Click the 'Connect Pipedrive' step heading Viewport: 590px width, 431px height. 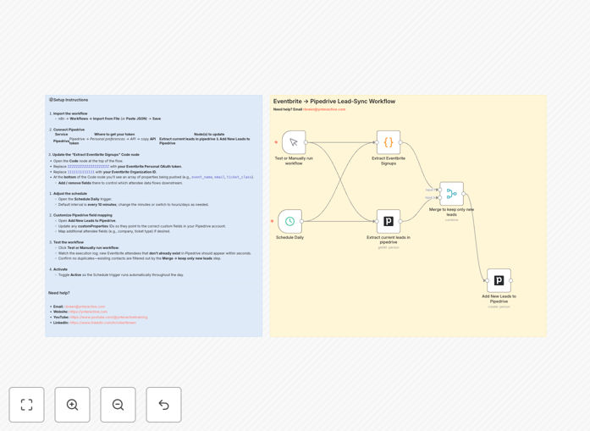69,130
